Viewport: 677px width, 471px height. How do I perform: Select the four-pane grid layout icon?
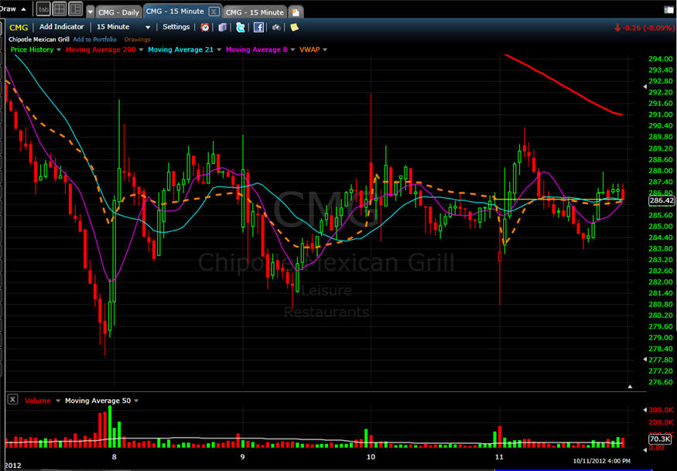(60, 9)
